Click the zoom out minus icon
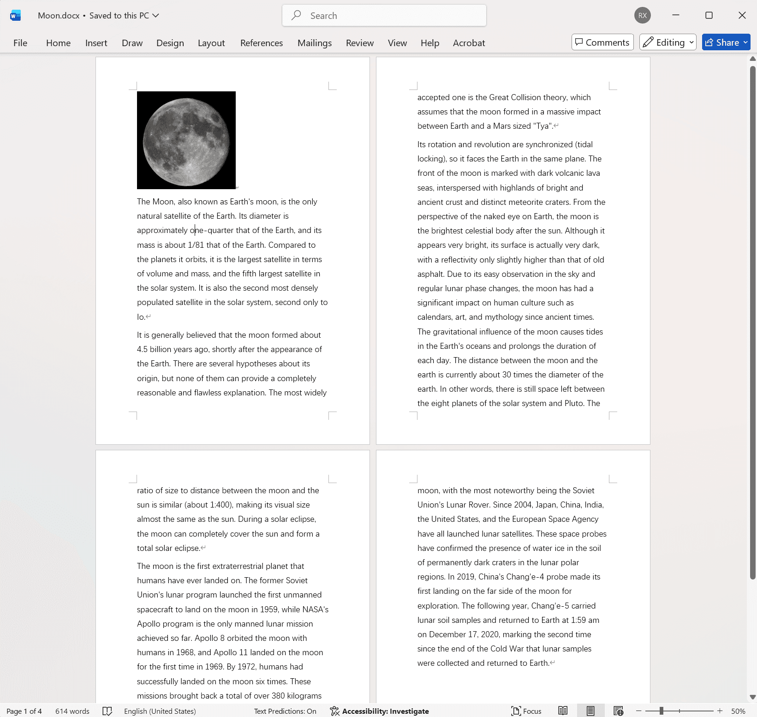757x717 pixels. pyautogui.click(x=639, y=711)
